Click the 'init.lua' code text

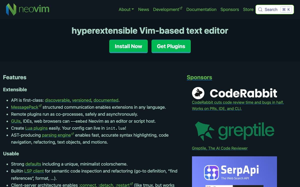tap(115, 128)
